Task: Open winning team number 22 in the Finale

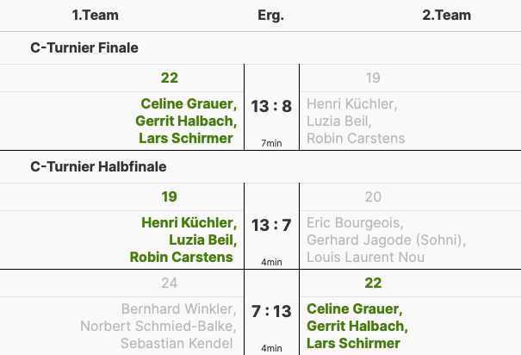Action: [x=170, y=78]
